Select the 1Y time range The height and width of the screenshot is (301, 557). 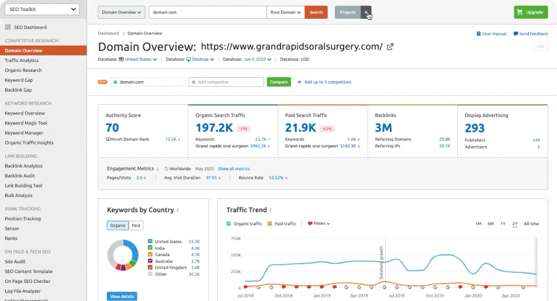(x=503, y=224)
